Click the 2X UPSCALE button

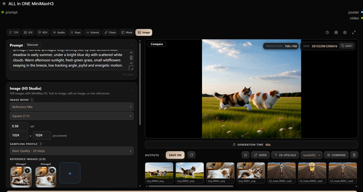point(285,155)
